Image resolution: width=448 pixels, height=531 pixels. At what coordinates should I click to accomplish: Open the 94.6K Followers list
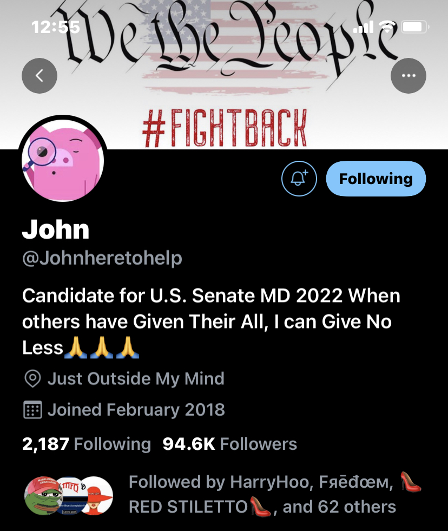tap(229, 444)
